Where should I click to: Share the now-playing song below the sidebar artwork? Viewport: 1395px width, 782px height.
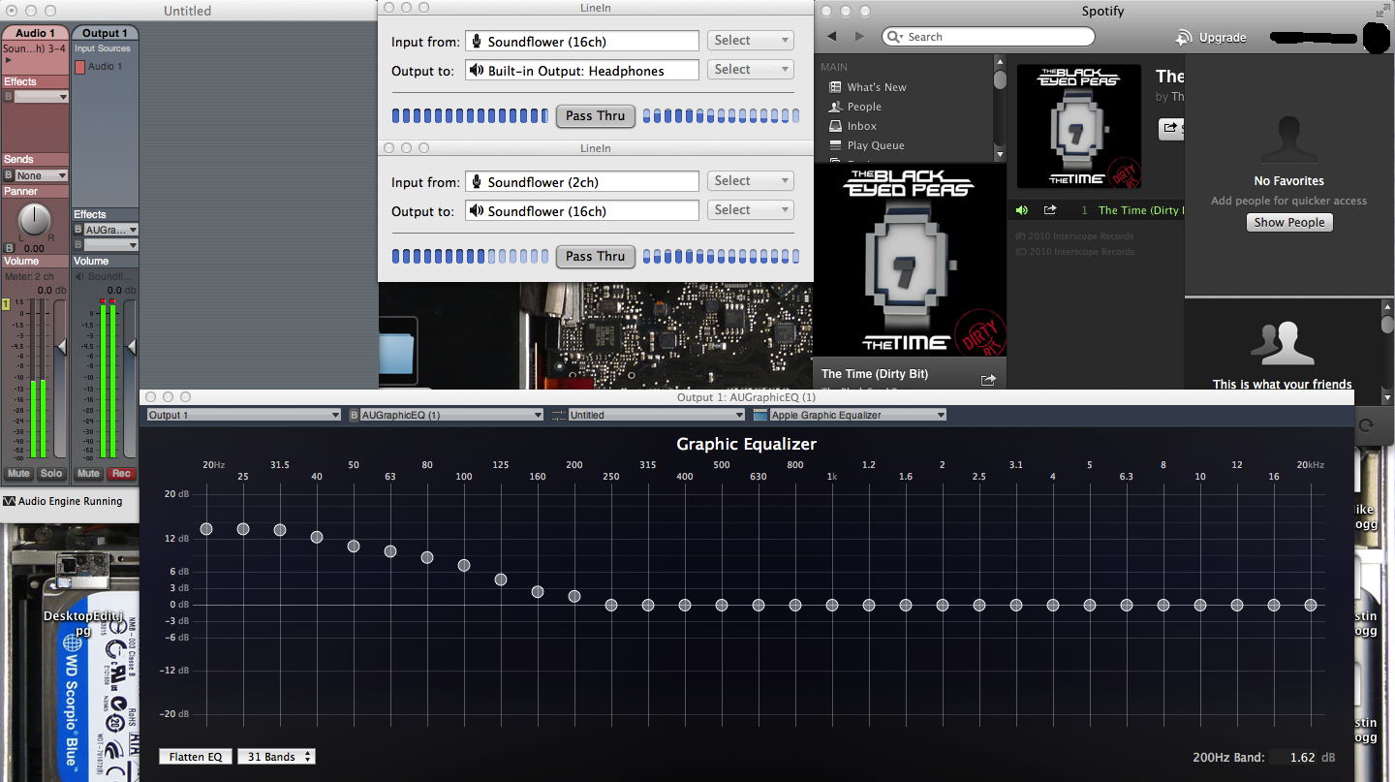[x=988, y=381]
